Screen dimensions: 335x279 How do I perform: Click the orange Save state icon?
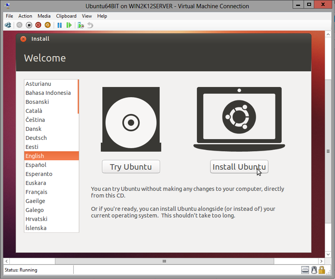click(x=47, y=25)
